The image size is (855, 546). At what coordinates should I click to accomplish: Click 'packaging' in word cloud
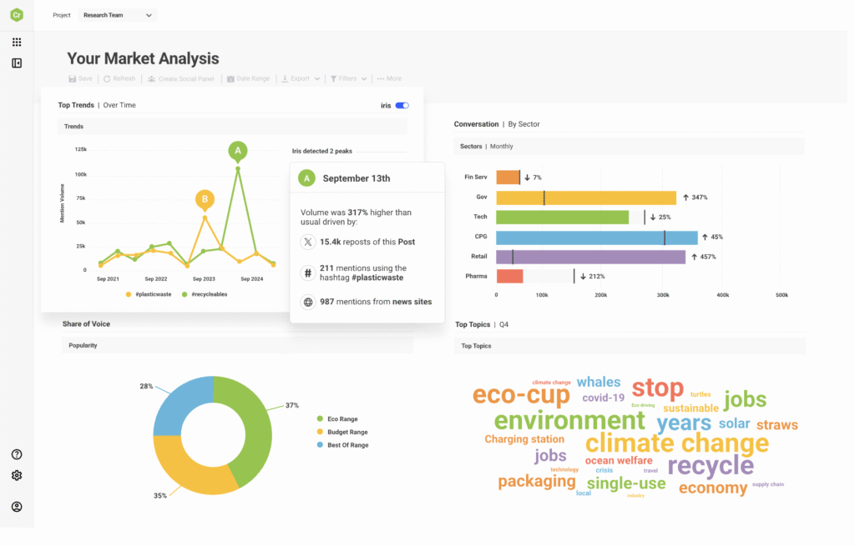(537, 482)
